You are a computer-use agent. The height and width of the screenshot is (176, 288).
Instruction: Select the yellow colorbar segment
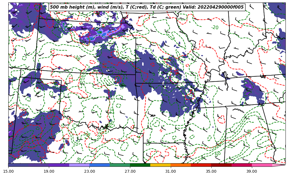160,165
